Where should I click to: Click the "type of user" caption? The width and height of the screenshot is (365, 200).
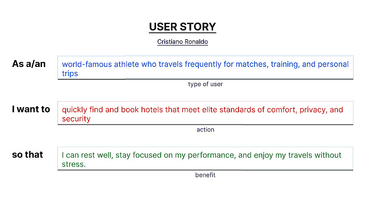click(205, 84)
